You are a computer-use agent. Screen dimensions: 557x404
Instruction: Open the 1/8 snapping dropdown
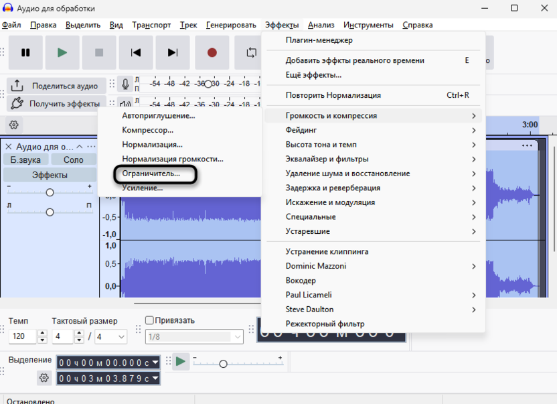click(193, 337)
